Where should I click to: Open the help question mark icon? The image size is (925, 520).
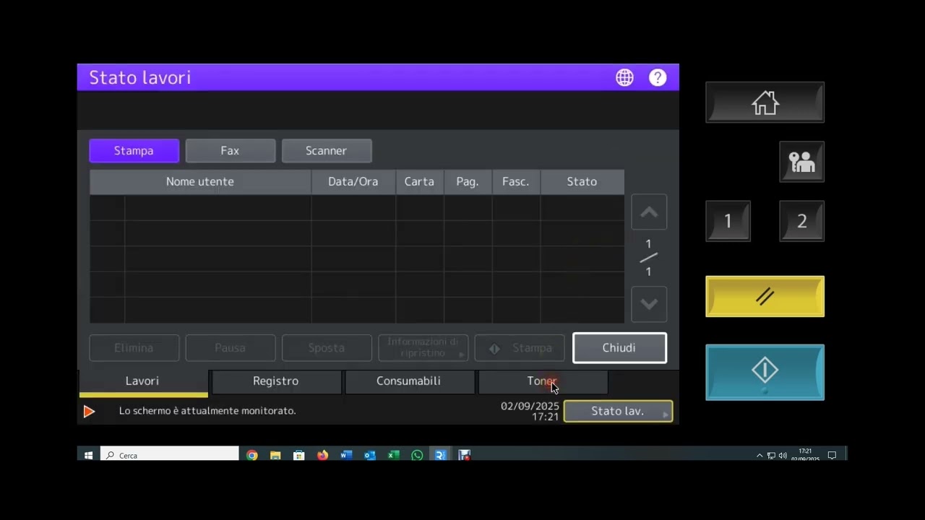point(658,78)
